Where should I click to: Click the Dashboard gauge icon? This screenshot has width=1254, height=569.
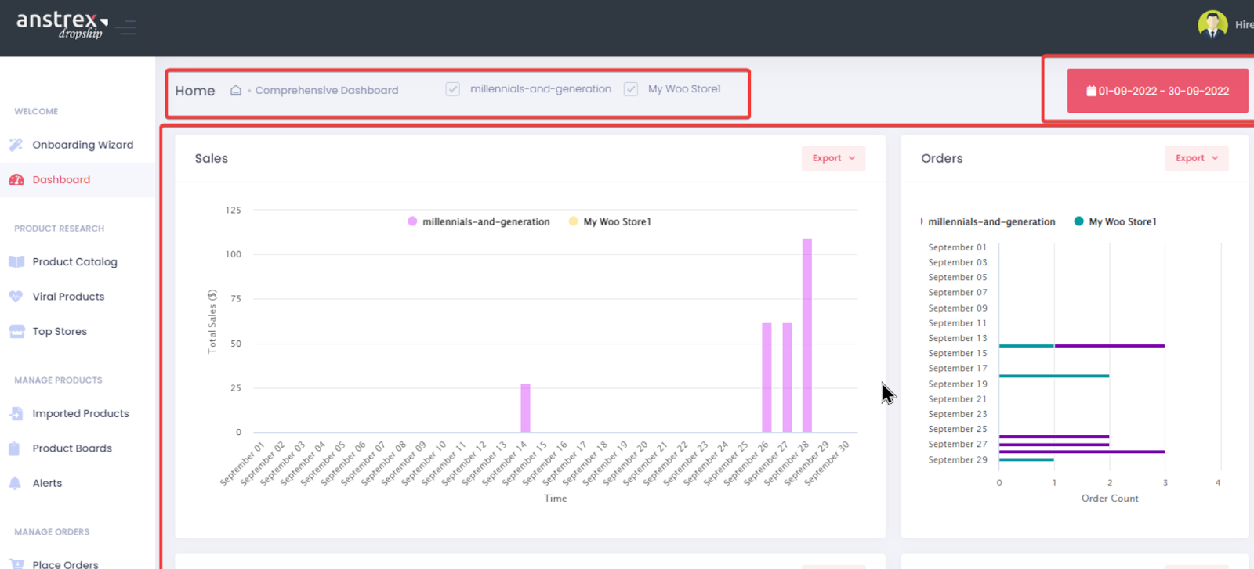click(16, 180)
